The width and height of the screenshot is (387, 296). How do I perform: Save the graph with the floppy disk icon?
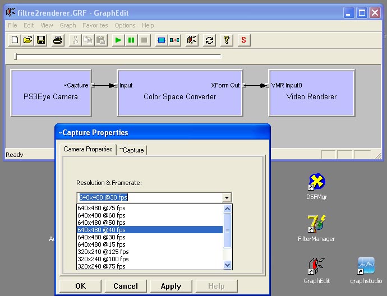tap(41, 40)
